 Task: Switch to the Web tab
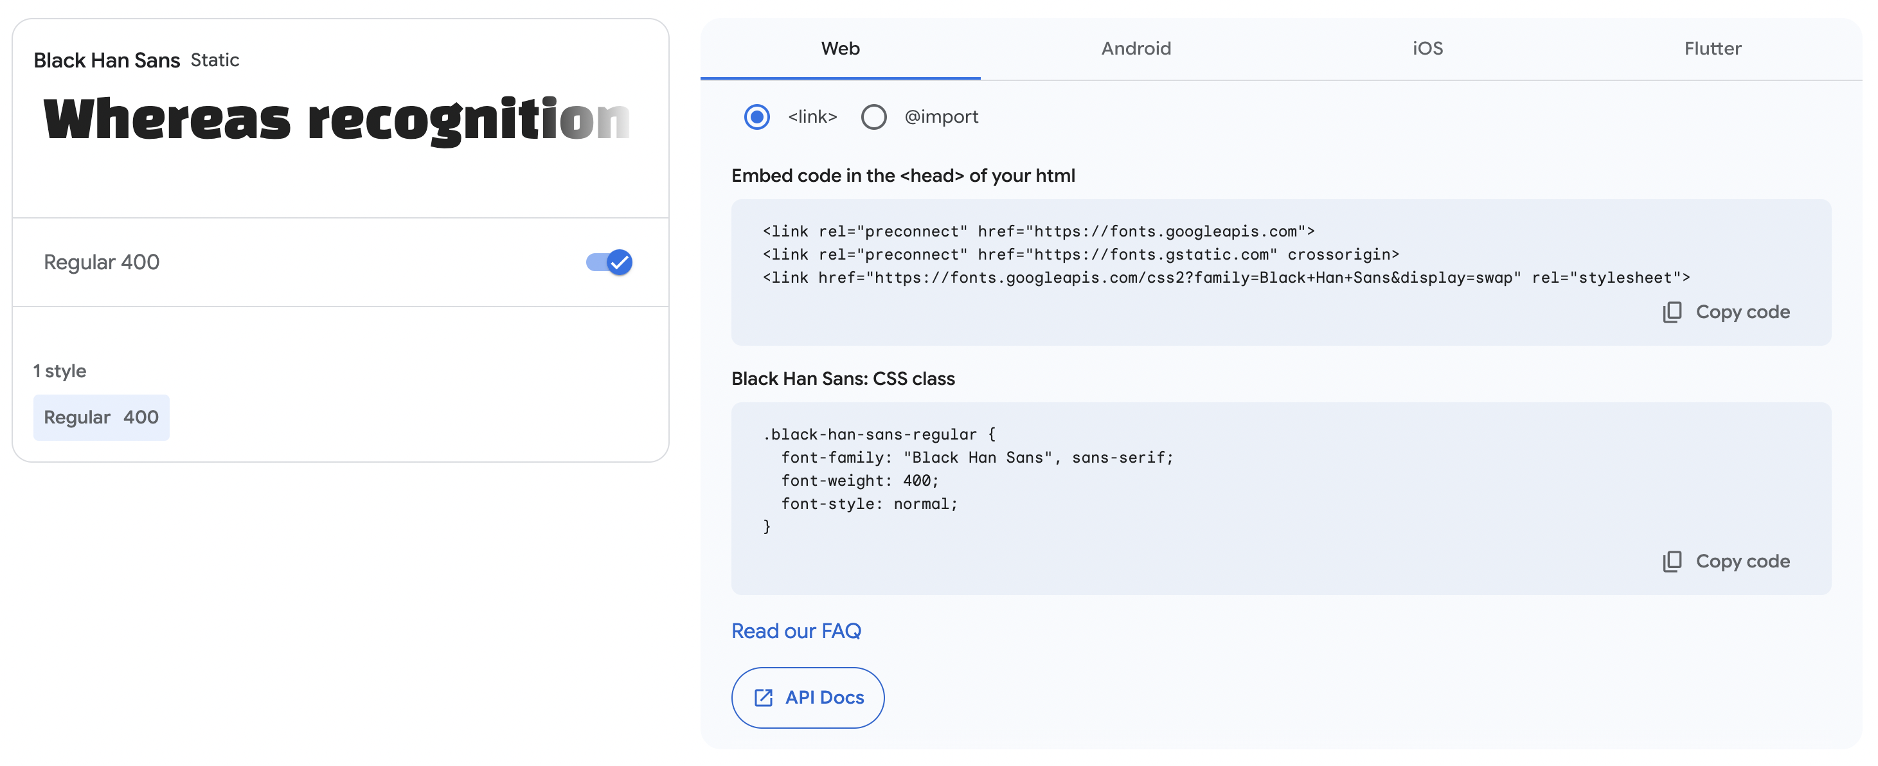840,49
